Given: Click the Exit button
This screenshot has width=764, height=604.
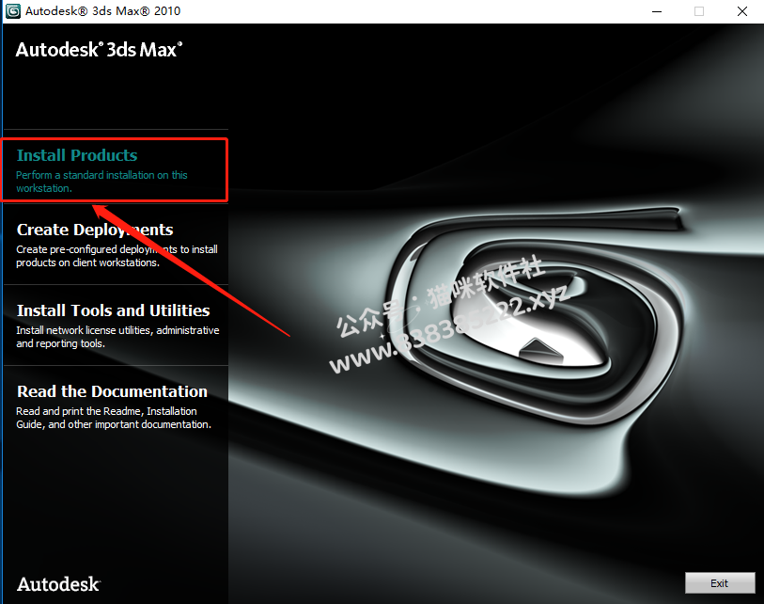Looking at the screenshot, I should [x=720, y=583].
